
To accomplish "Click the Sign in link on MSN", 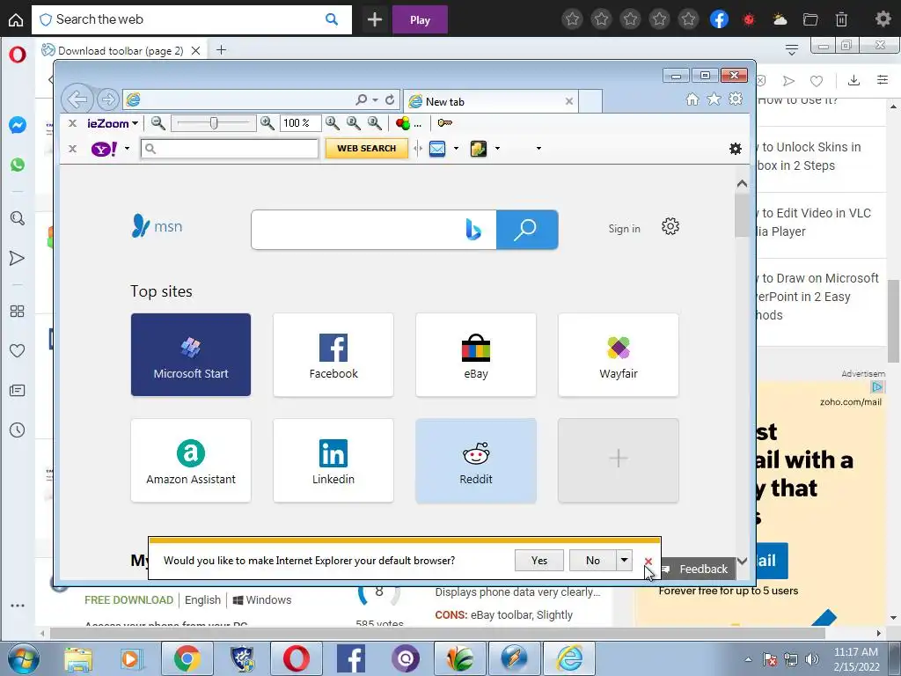I will pyautogui.click(x=624, y=229).
